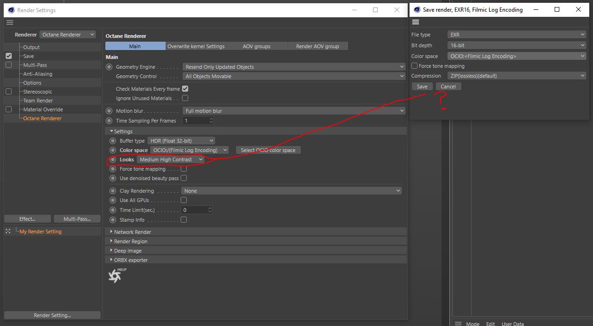The height and width of the screenshot is (326, 593).
Task: Click the Cinema 4D icon in Render Settings title bar
Action: tap(11, 10)
